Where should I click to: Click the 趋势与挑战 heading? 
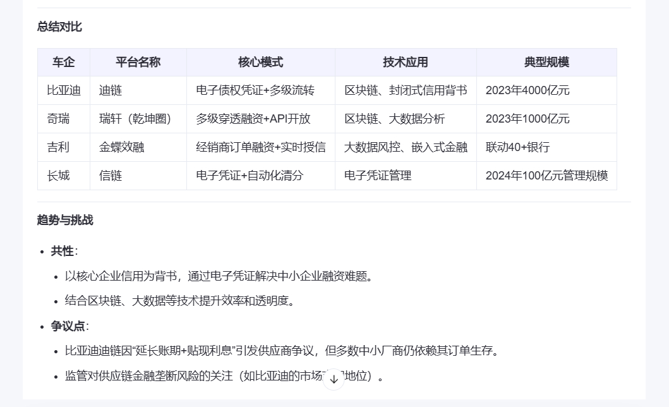(x=65, y=220)
